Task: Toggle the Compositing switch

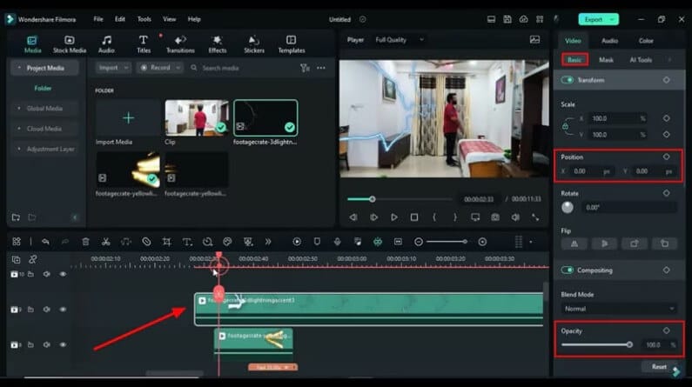Action: pyautogui.click(x=568, y=270)
